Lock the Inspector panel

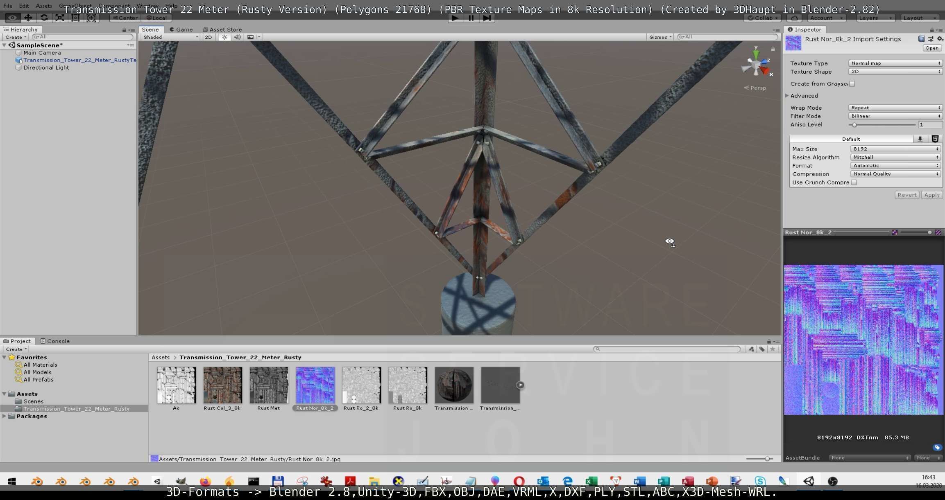(x=931, y=30)
